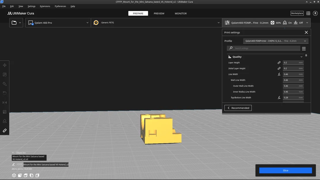Screen dimensions: 320x180
Task: Click the settings list scrollbar handle
Action: pyautogui.click(x=306, y=55)
